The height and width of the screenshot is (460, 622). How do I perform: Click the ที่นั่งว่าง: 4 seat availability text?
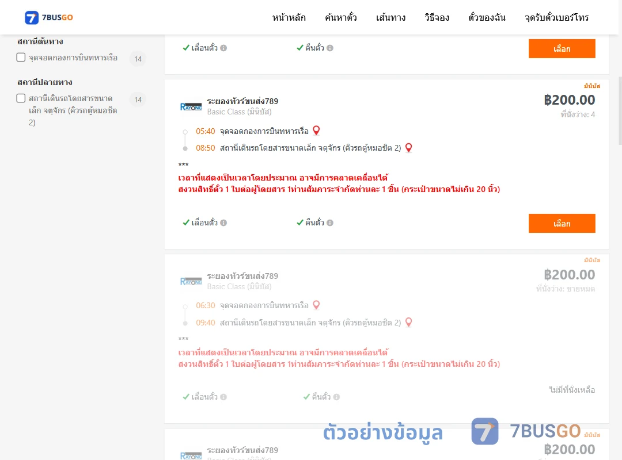[578, 114]
